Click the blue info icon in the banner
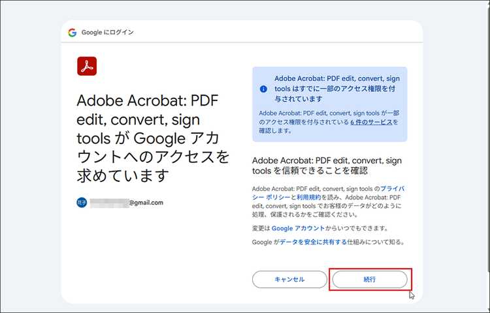 click(x=263, y=88)
